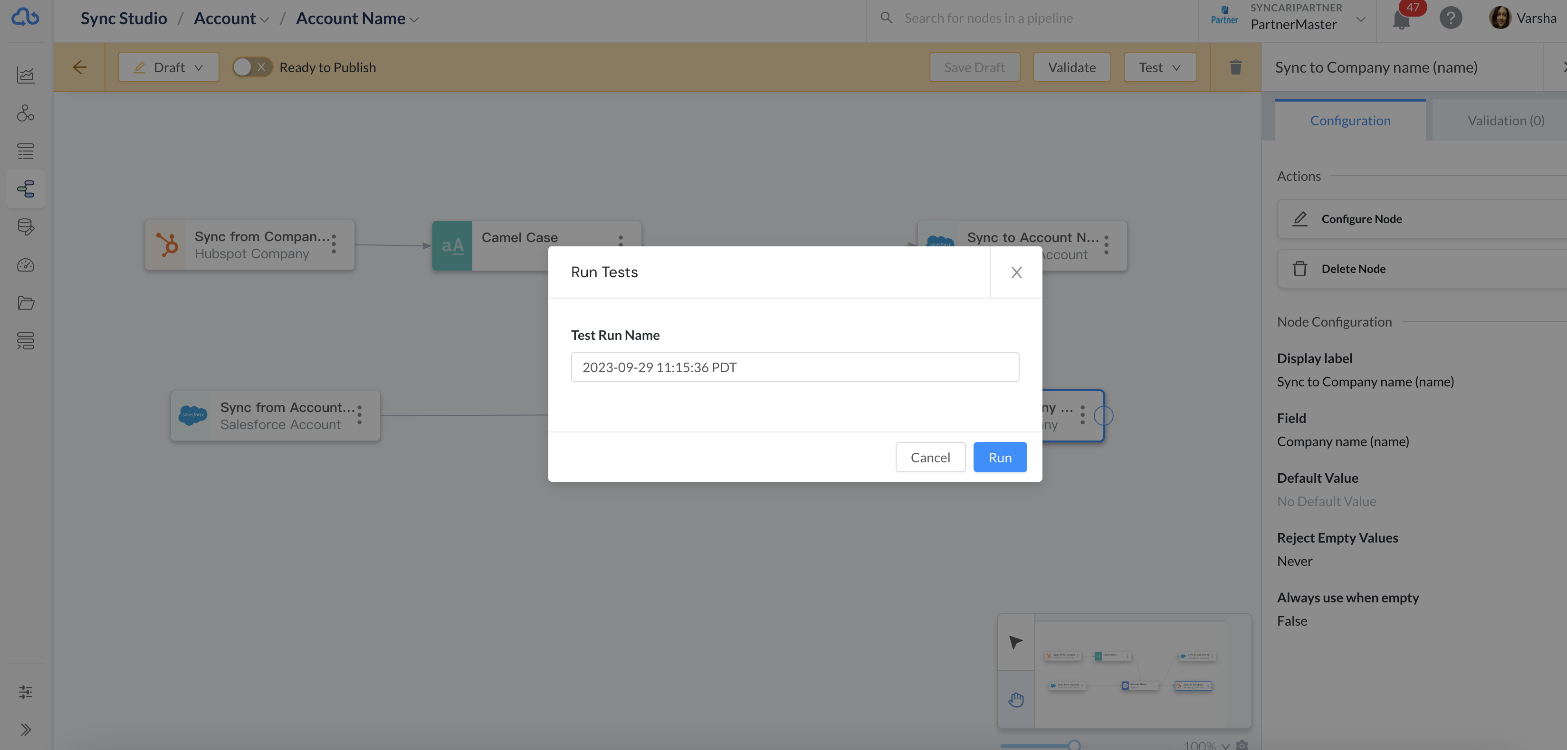This screenshot has height=750, width=1567.
Task: Click the Salesforce icon on Sync from Account node
Action: point(192,416)
